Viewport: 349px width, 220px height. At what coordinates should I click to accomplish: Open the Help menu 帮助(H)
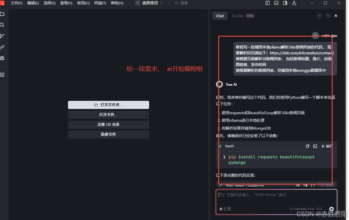(117, 3)
